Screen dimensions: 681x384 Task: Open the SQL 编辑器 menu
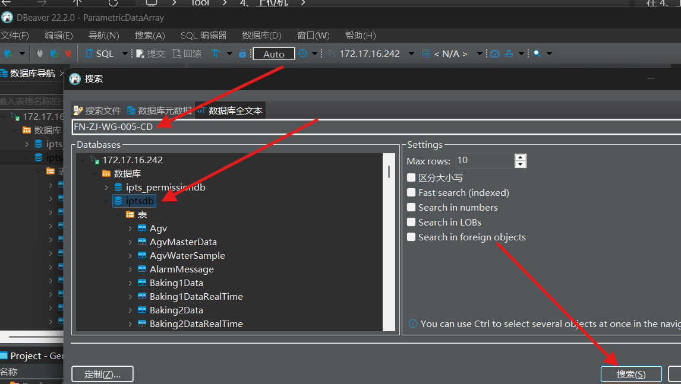pos(204,36)
